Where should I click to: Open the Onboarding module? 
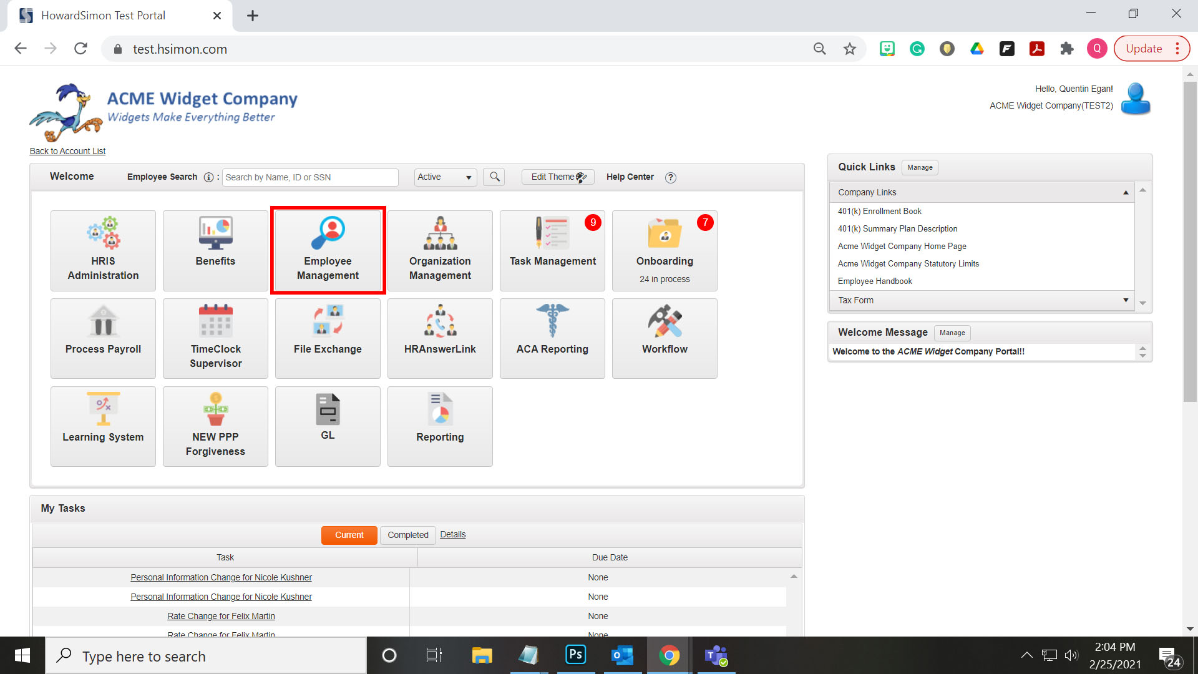[665, 250]
